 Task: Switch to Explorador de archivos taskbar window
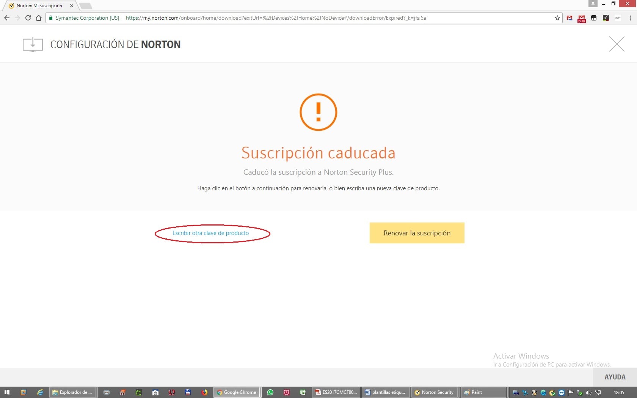pos(73,392)
